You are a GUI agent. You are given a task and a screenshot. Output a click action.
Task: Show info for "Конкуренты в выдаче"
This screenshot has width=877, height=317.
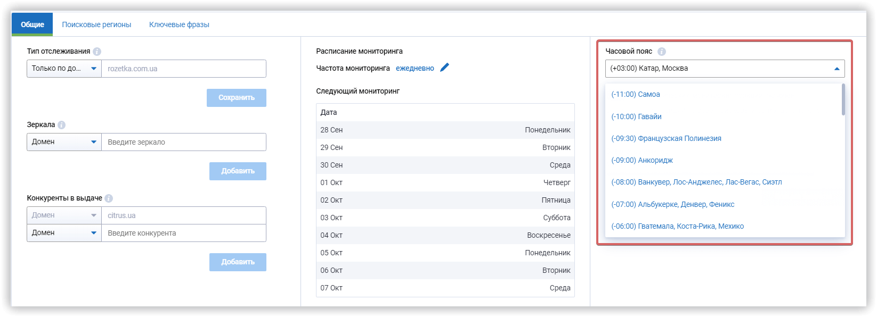pos(109,198)
